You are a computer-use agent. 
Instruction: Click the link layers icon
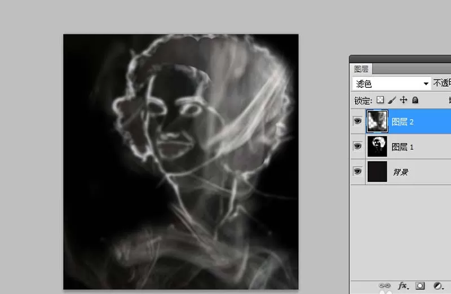(x=384, y=286)
